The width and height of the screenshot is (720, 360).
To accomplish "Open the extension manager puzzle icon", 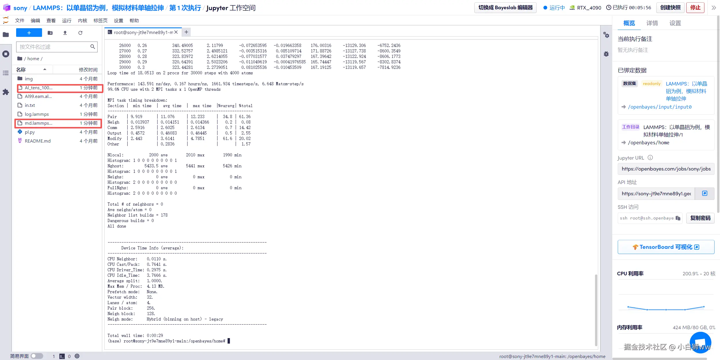I will tap(6, 92).
